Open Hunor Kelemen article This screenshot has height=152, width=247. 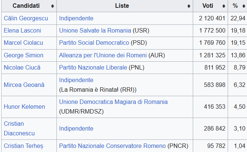point(24,107)
